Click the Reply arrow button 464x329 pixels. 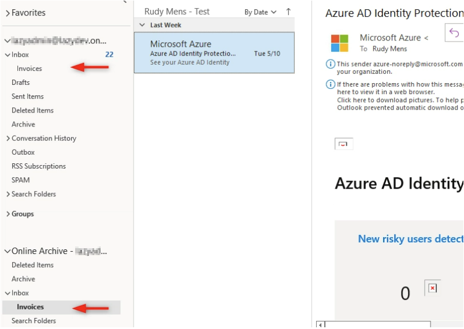[454, 32]
